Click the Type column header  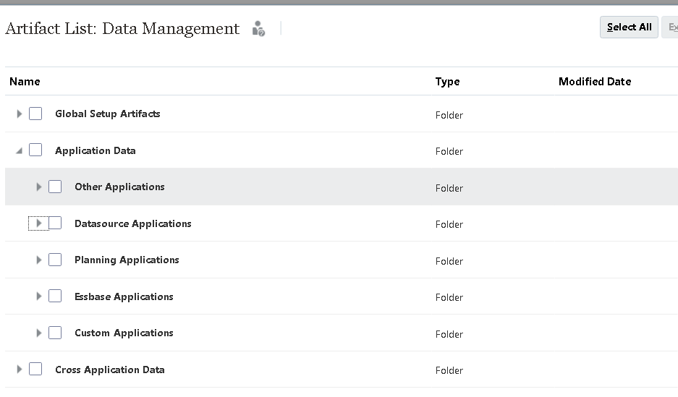[x=447, y=82]
